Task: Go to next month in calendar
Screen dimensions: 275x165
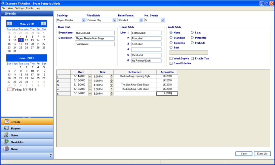Action: [x=44, y=23]
